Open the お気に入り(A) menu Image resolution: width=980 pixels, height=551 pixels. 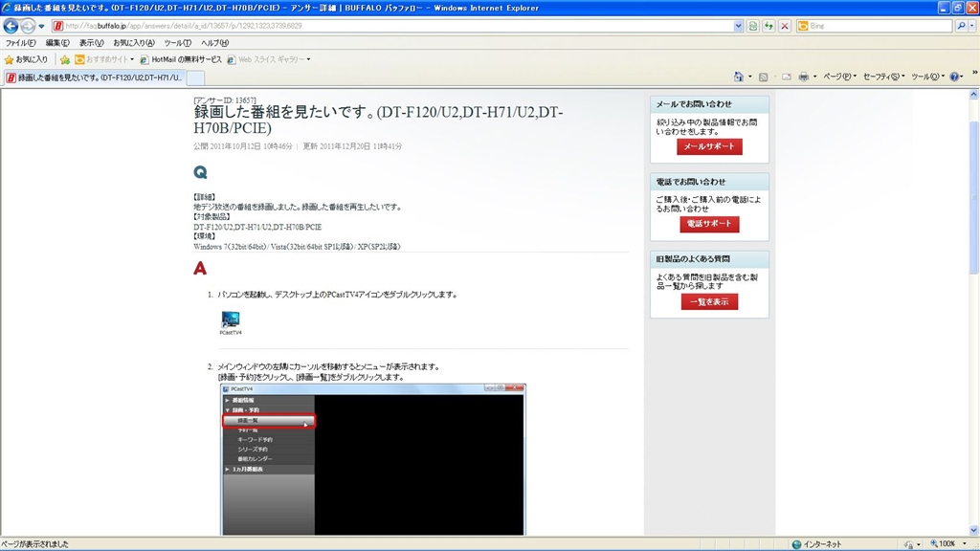(134, 43)
